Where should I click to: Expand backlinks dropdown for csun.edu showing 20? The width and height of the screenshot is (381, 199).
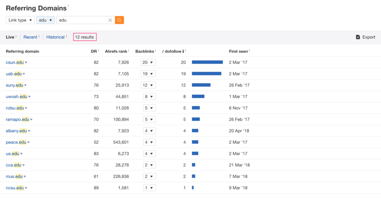pos(148,62)
